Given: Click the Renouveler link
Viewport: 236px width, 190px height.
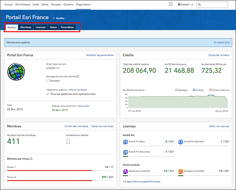Looking at the screenshot, I should (84, 106).
